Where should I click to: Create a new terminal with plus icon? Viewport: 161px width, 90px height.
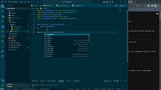click(111, 81)
